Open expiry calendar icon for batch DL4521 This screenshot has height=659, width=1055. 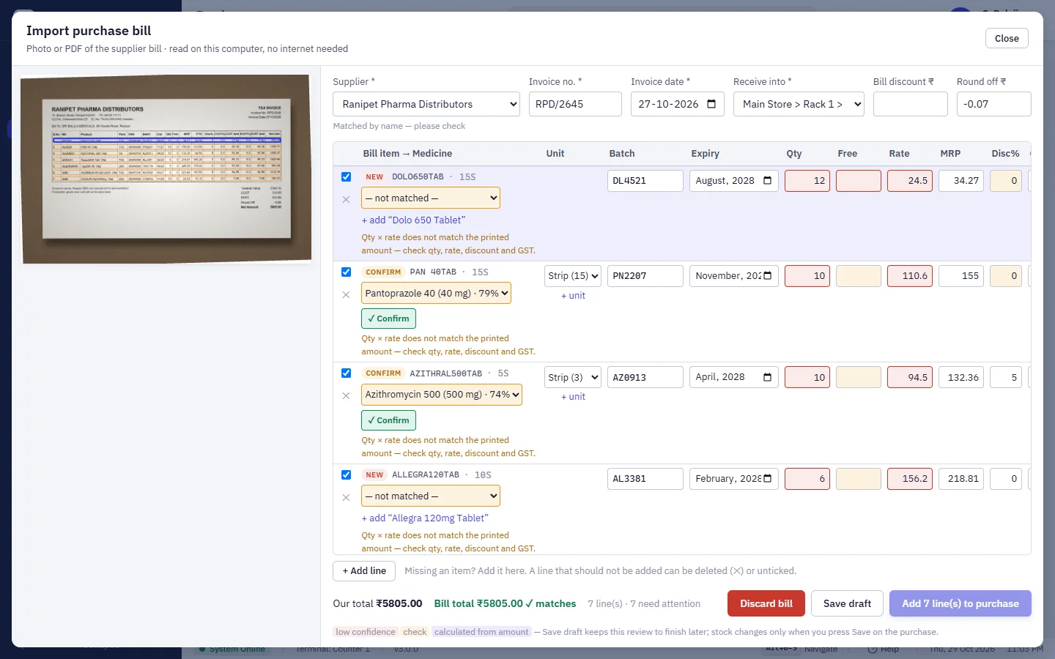[767, 181]
